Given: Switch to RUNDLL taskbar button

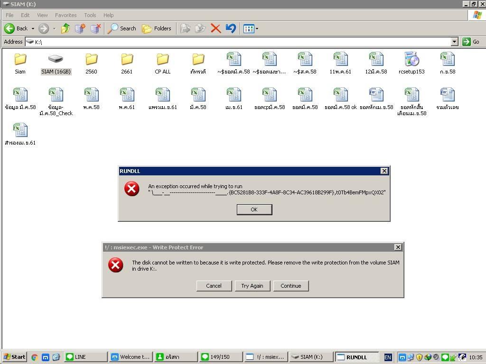Looking at the screenshot, I should point(357,357).
